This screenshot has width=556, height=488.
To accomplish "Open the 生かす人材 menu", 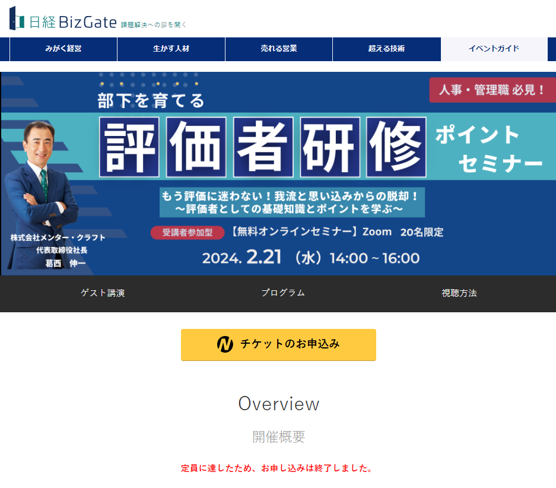I will coord(171,49).
